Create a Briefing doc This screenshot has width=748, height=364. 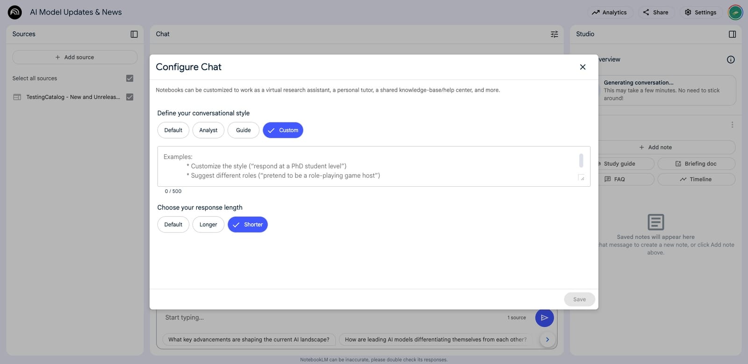(696, 163)
